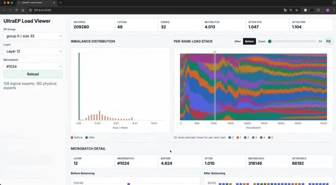The height and width of the screenshot is (185, 336).
Task: Click x-axis label 10.61 on histogram
Action: 154,123
